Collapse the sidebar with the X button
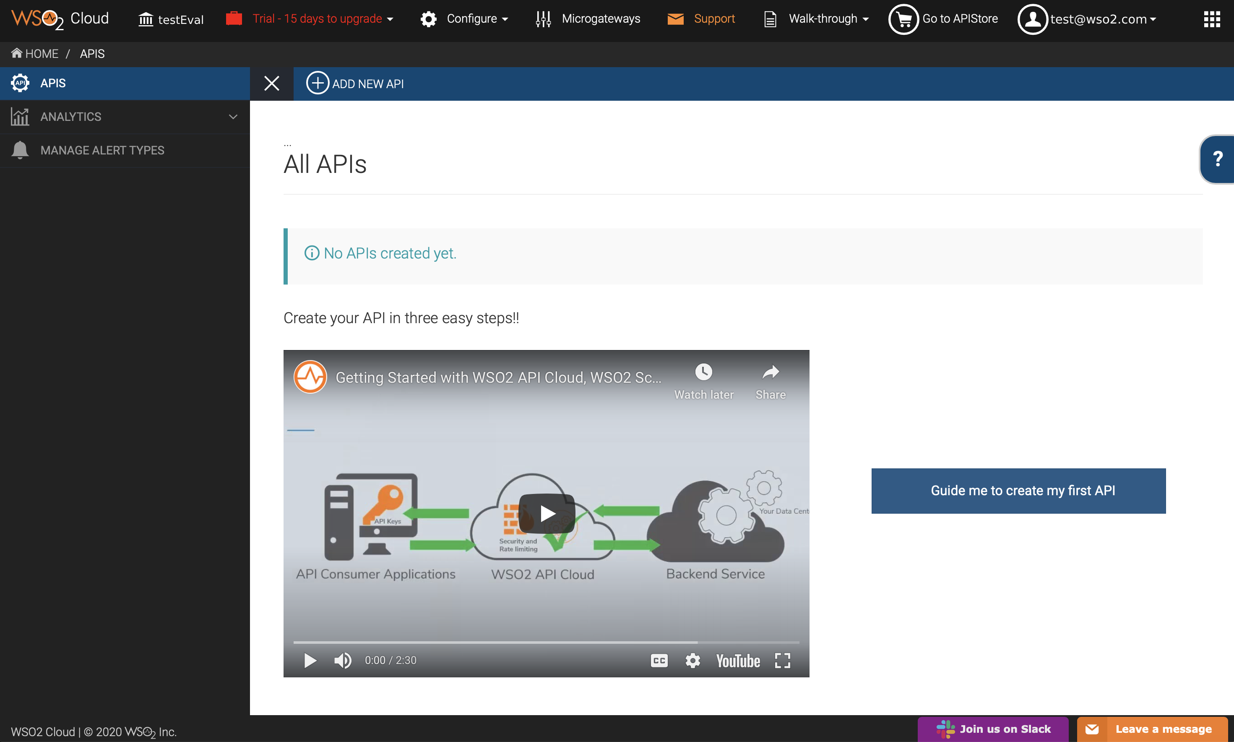The height and width of the screenshot is (742, 1234). pos(272,83)
